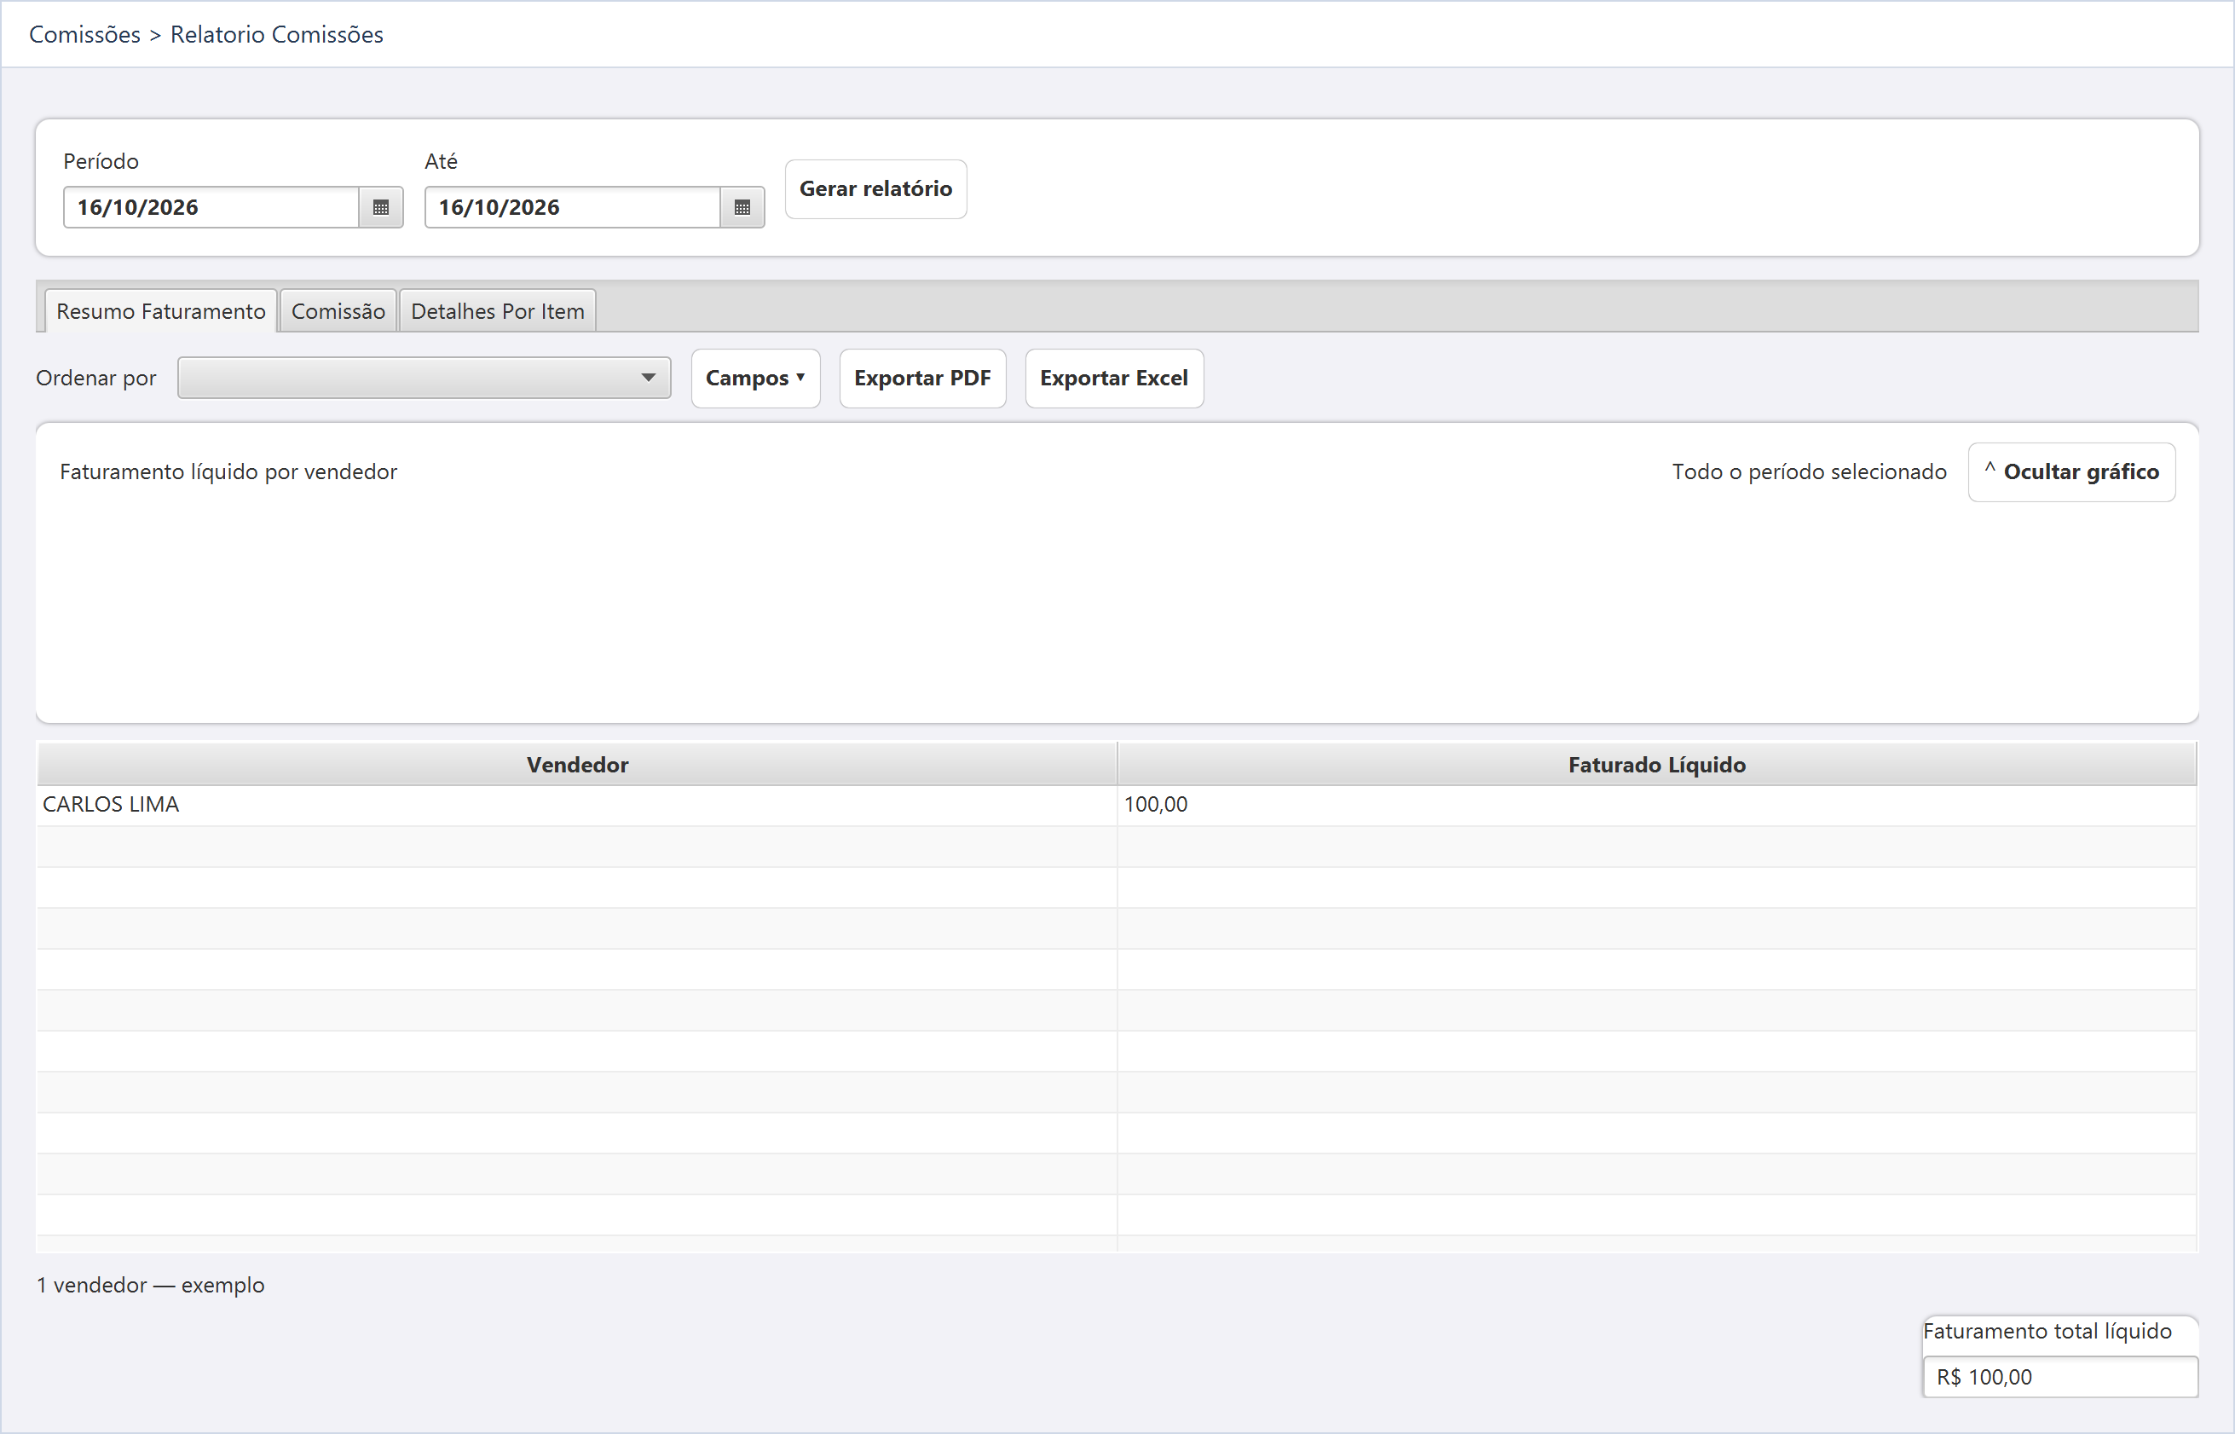Screen dimensions: 2235x1434
Task: Click Exportar Excel button
Action: (1113, 378)
